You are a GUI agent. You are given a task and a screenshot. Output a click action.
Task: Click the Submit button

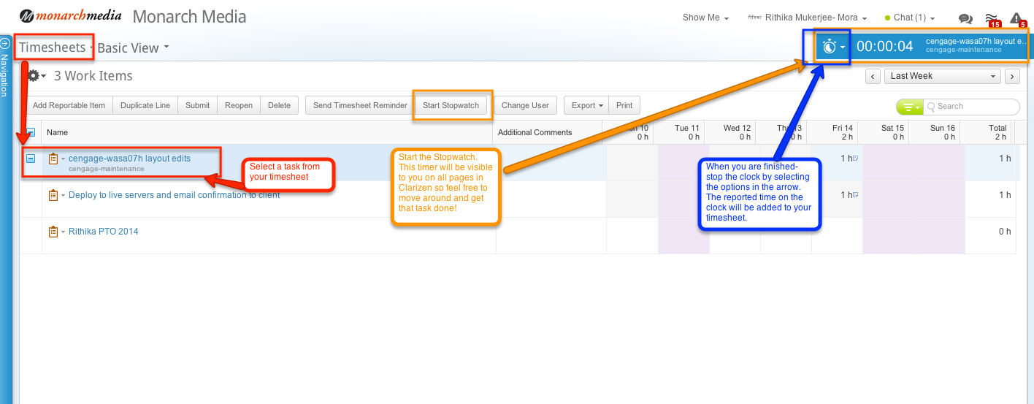tap(197, 105)
